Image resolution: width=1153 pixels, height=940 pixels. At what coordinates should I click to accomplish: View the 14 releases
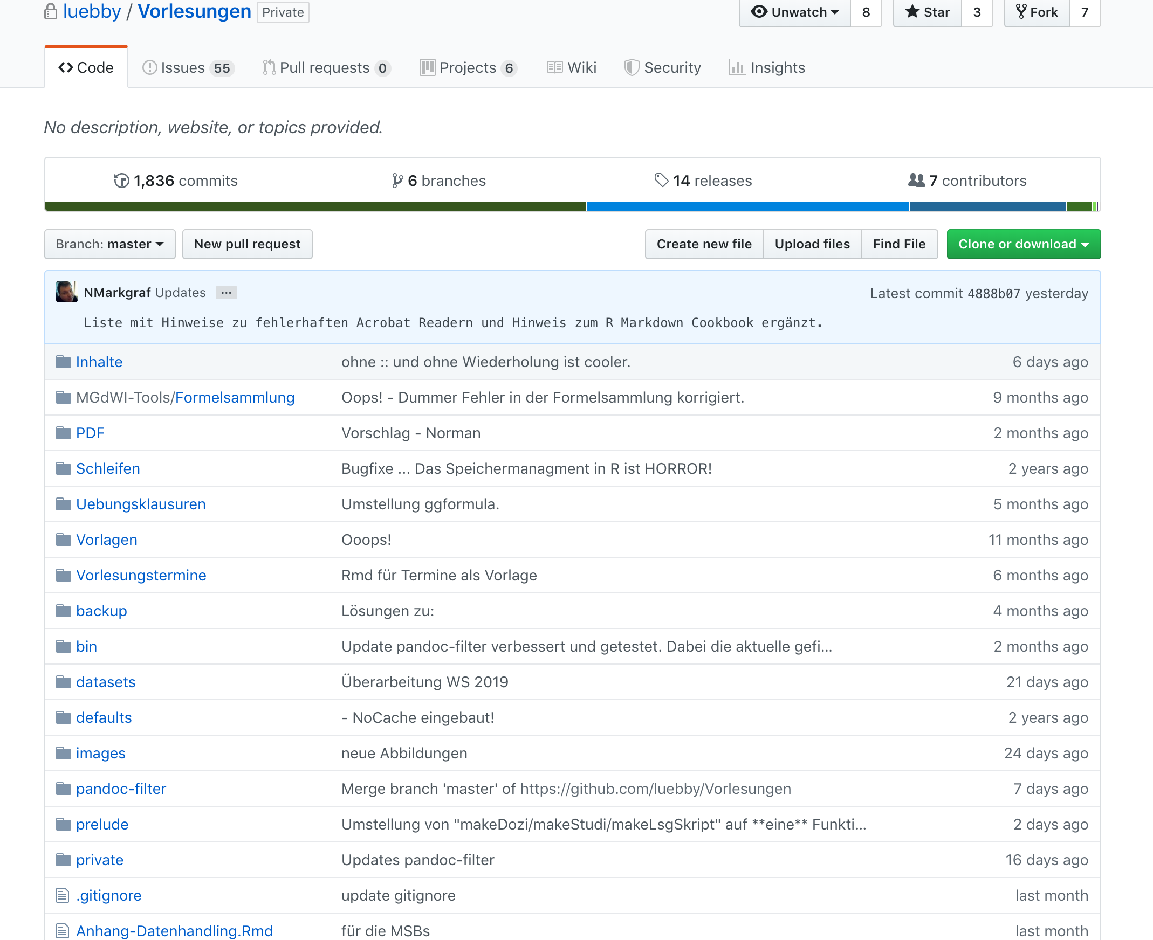[703, 181]
